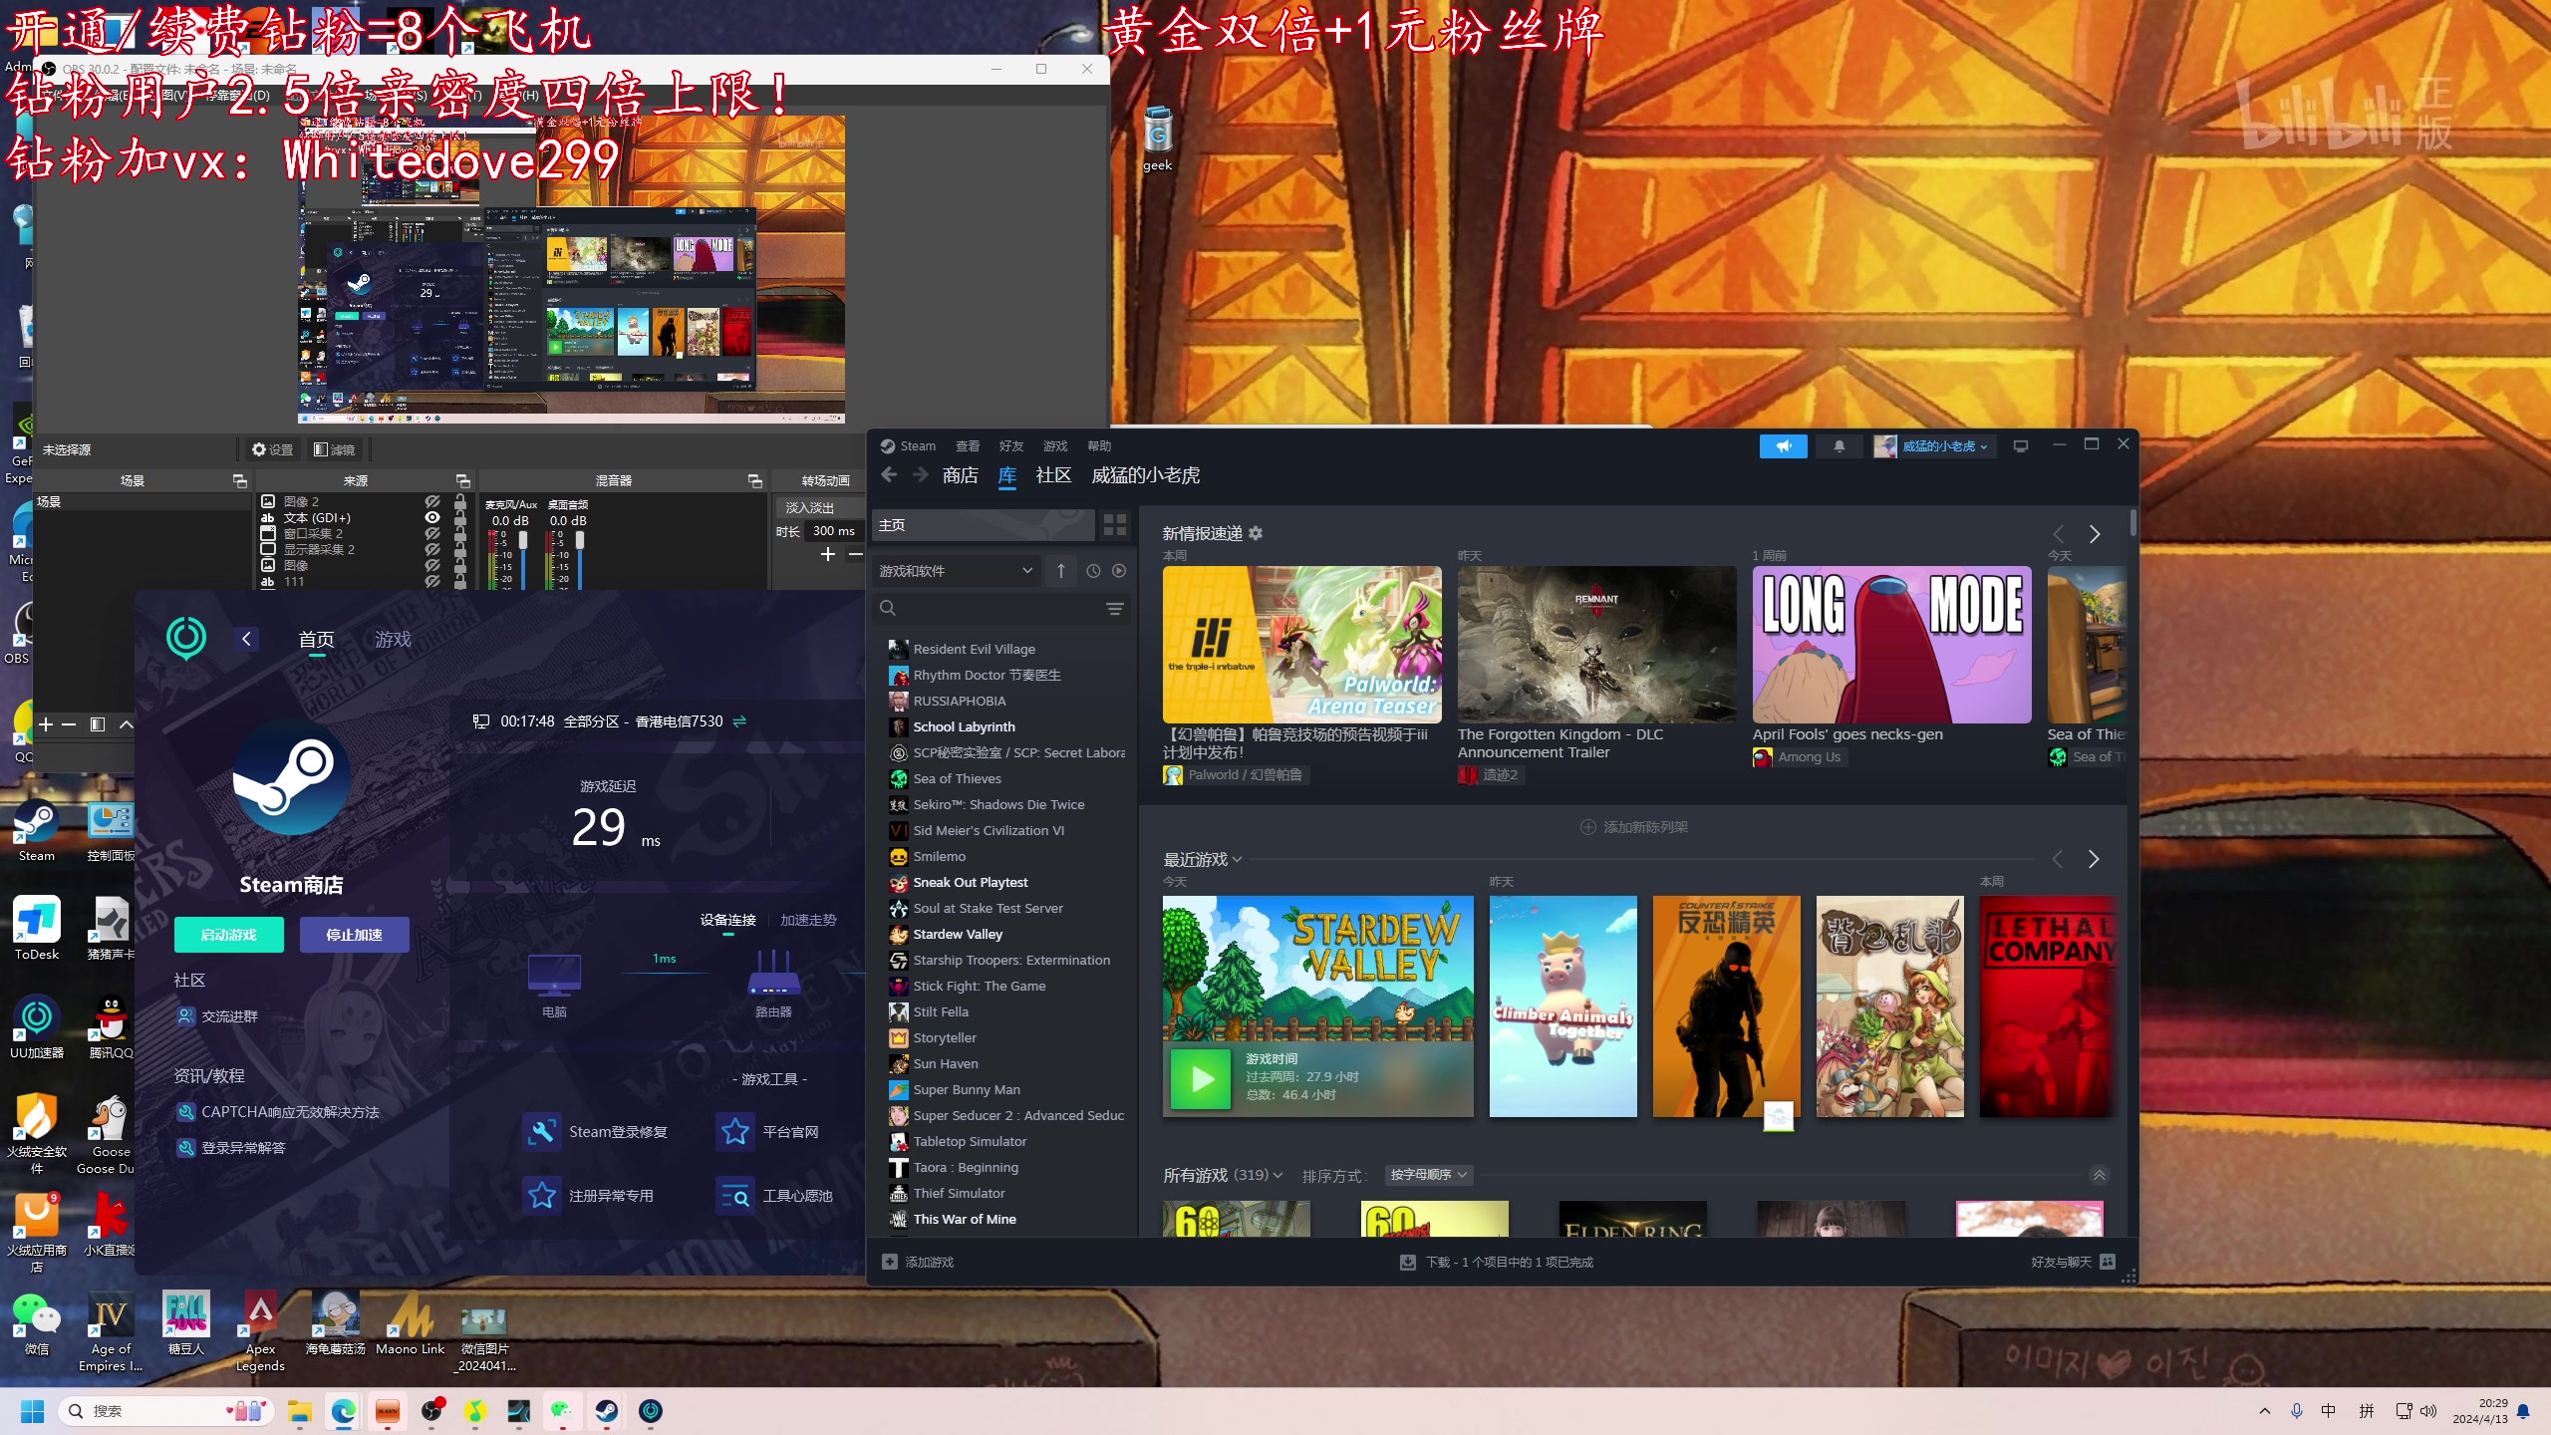Show the hidden 图像 2 source

click(x=432, y=501)
